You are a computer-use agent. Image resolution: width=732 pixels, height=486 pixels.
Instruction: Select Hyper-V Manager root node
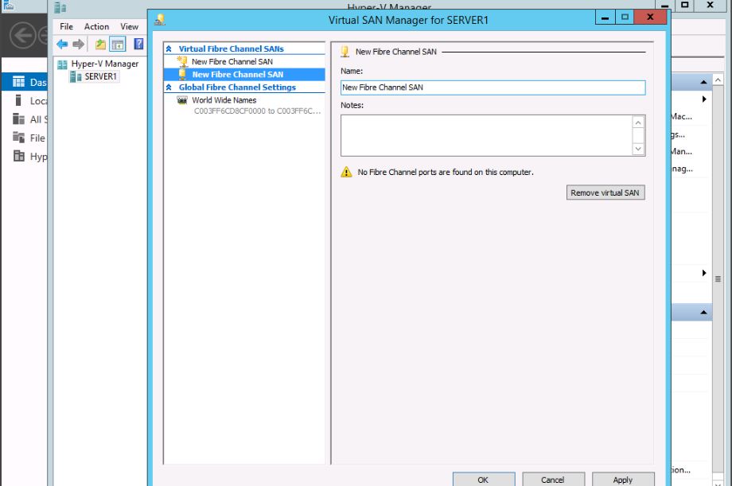point(104,64)
